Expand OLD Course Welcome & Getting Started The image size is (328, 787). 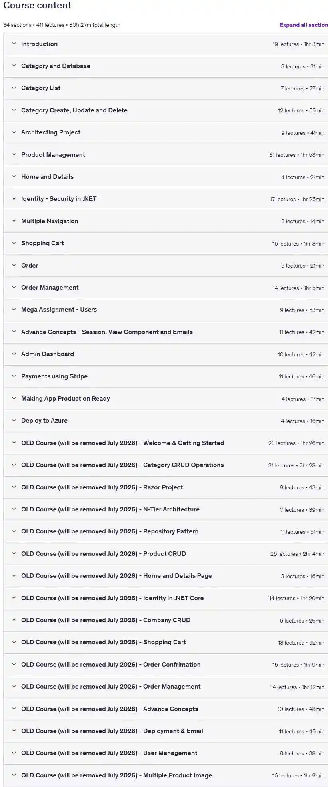(x=166, y=443)
